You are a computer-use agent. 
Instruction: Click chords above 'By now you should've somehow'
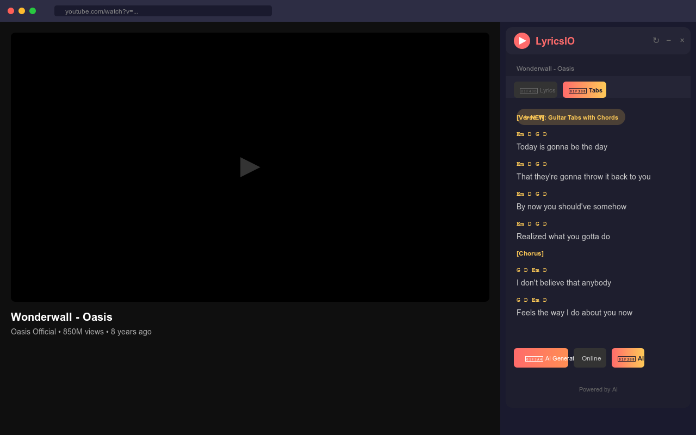pos(532,194)
